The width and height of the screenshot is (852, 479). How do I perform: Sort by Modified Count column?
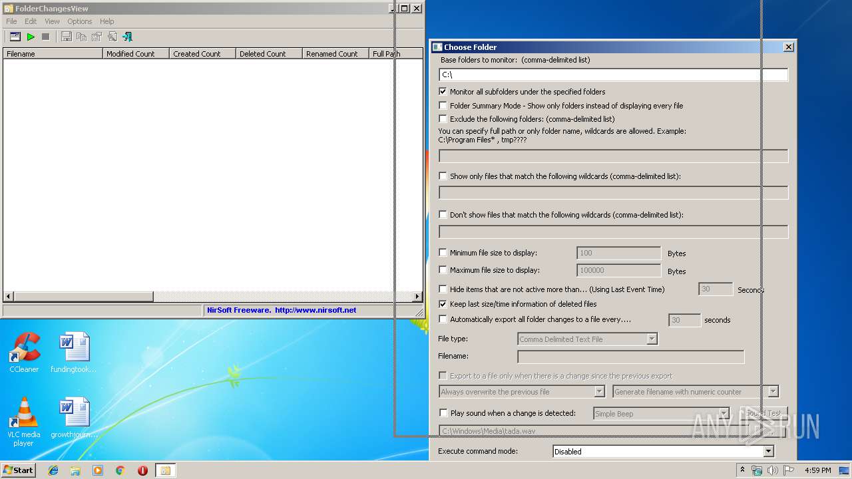click(136, 54)
